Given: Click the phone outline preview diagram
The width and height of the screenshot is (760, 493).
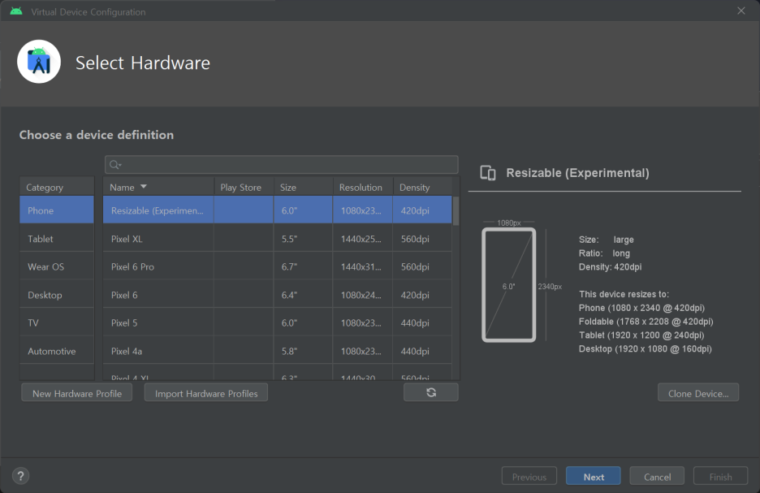Looking at the screenshot, I should click(x=509, y=285).
